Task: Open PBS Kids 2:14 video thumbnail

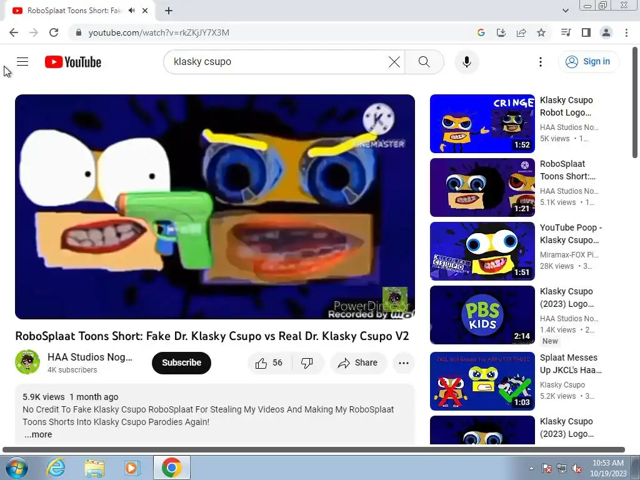Action: coord(482,315)
